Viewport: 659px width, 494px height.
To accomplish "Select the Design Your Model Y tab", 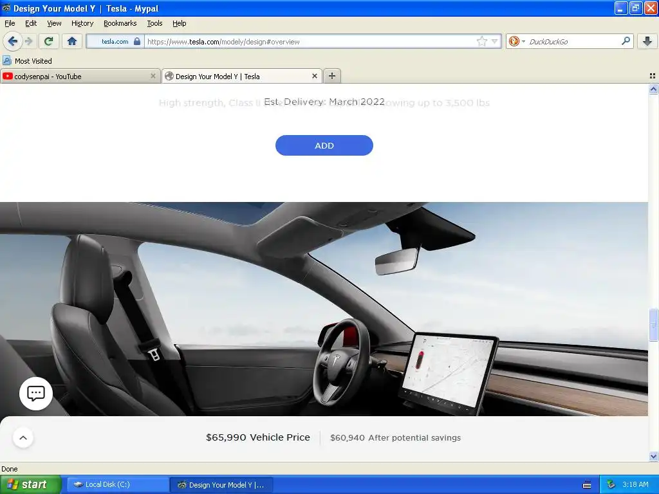I will (242, 77).
